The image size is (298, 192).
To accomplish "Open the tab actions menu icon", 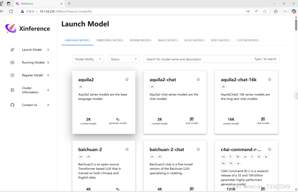I will coord(9,4).
